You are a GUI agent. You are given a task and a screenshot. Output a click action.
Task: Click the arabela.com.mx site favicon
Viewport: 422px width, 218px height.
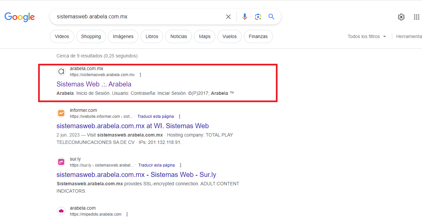click(x=61, y=71)
